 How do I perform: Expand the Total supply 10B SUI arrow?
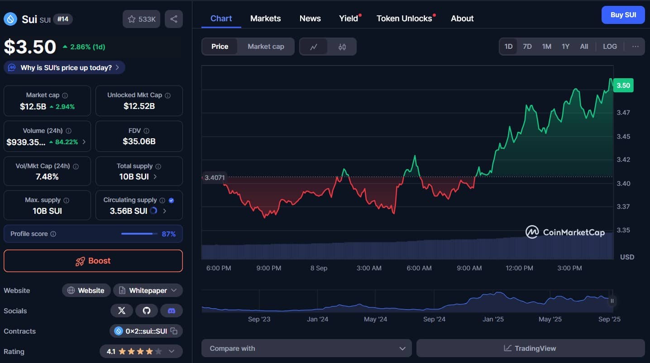tap(155, 176)
